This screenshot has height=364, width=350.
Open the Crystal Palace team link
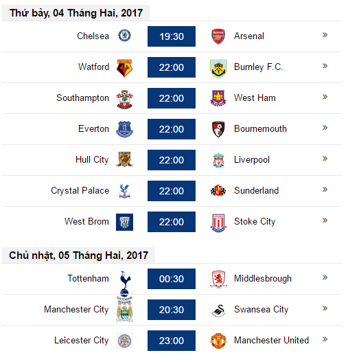[x=80, y=191]
